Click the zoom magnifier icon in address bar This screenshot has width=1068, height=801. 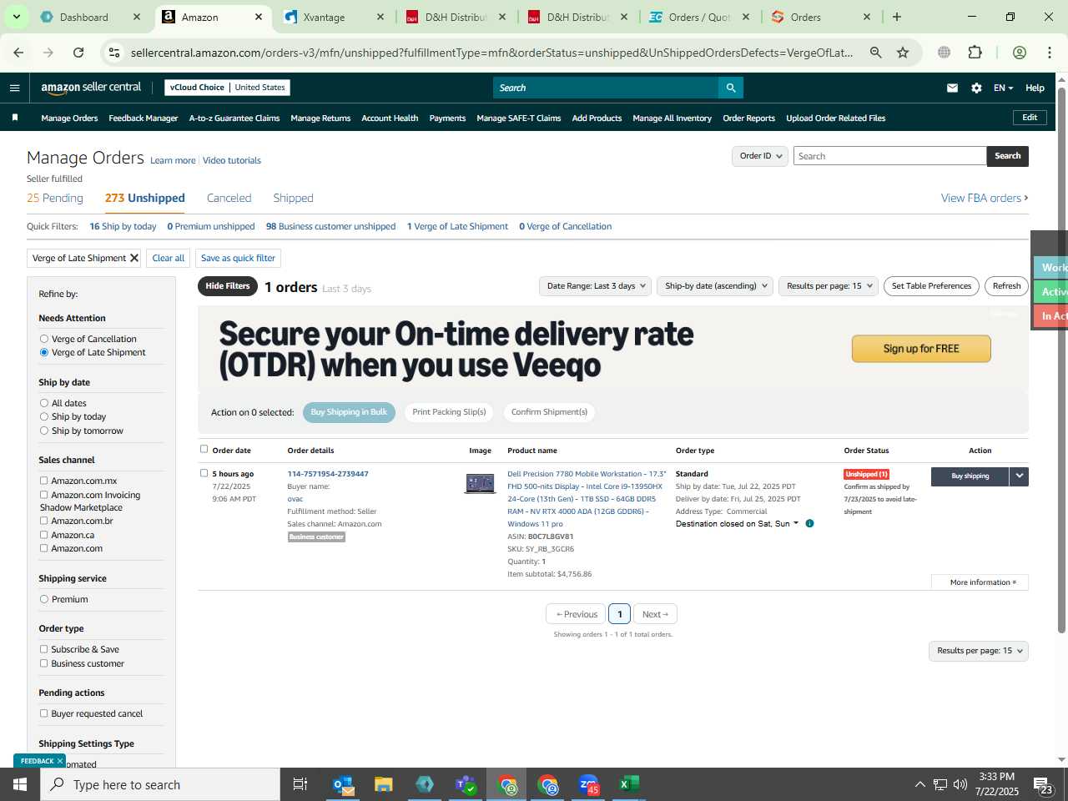(x=875, y=53)
